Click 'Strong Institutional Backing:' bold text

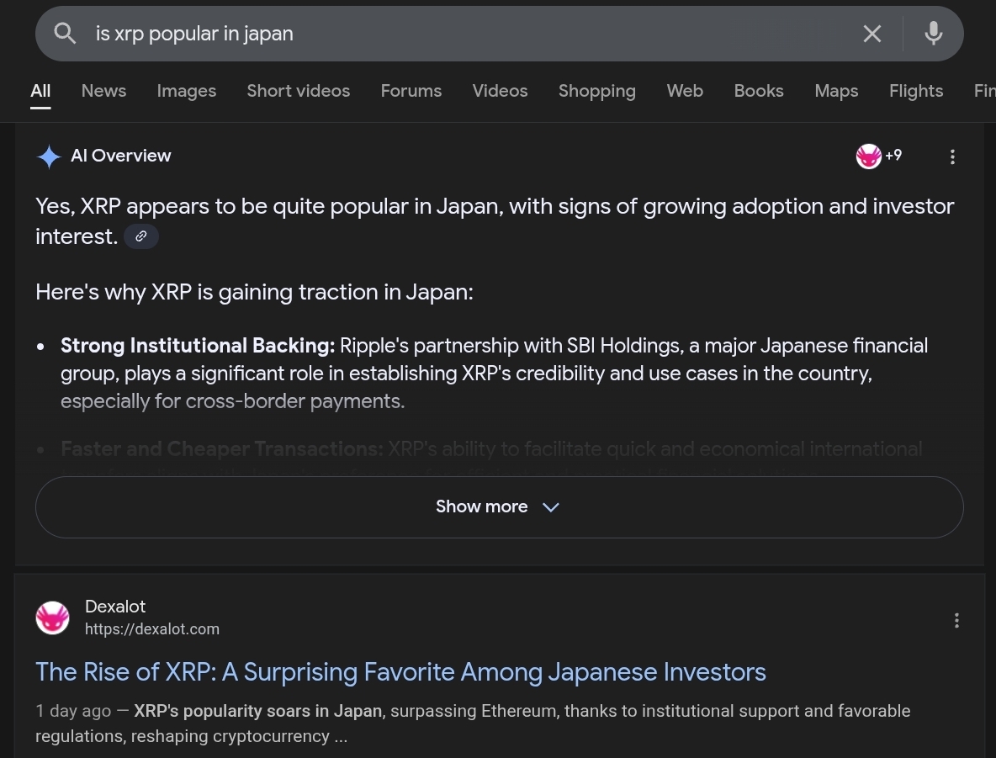tap(198, 346)
